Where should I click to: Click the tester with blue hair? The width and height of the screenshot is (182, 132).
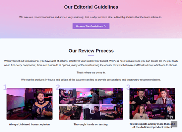169,112
